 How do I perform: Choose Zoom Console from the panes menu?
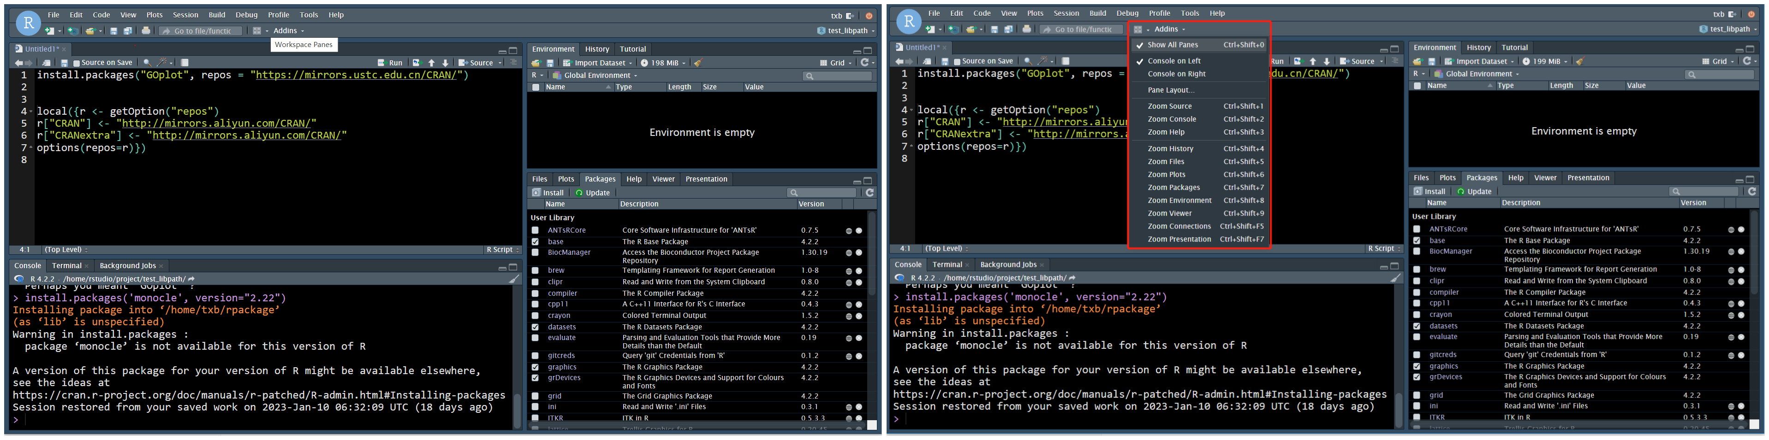1172,119
